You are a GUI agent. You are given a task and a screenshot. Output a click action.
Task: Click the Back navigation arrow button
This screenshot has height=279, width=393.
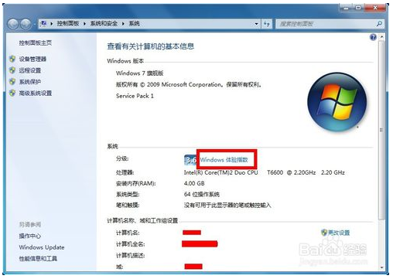pyautogui.click(x=13, y=24)
